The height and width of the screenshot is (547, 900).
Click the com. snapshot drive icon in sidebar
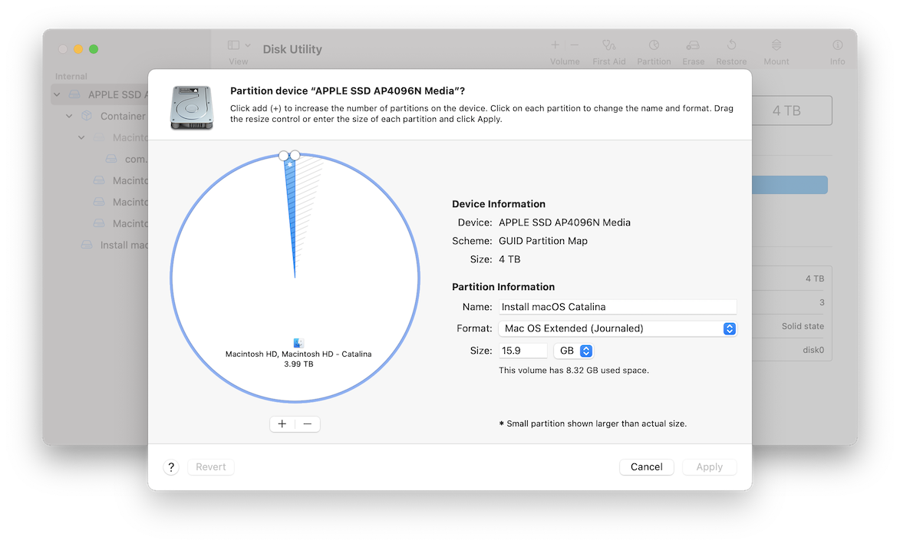tap(111, 159)
